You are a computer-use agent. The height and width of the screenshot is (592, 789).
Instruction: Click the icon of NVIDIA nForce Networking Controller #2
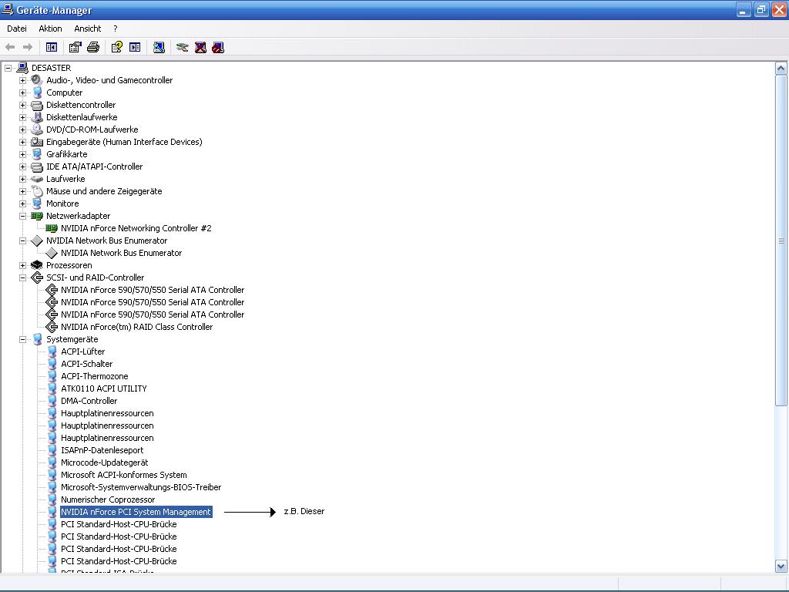click(52, 228)
